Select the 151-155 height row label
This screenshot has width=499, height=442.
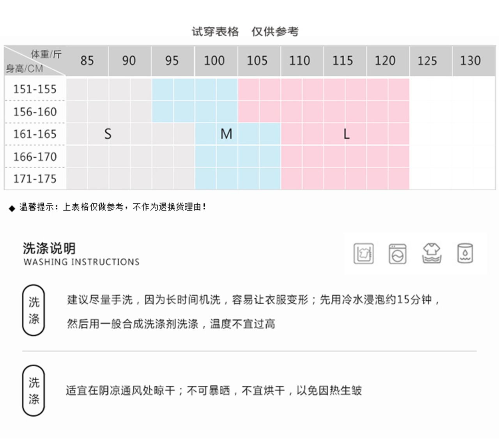pyautogui.click(x=35, y=89)
